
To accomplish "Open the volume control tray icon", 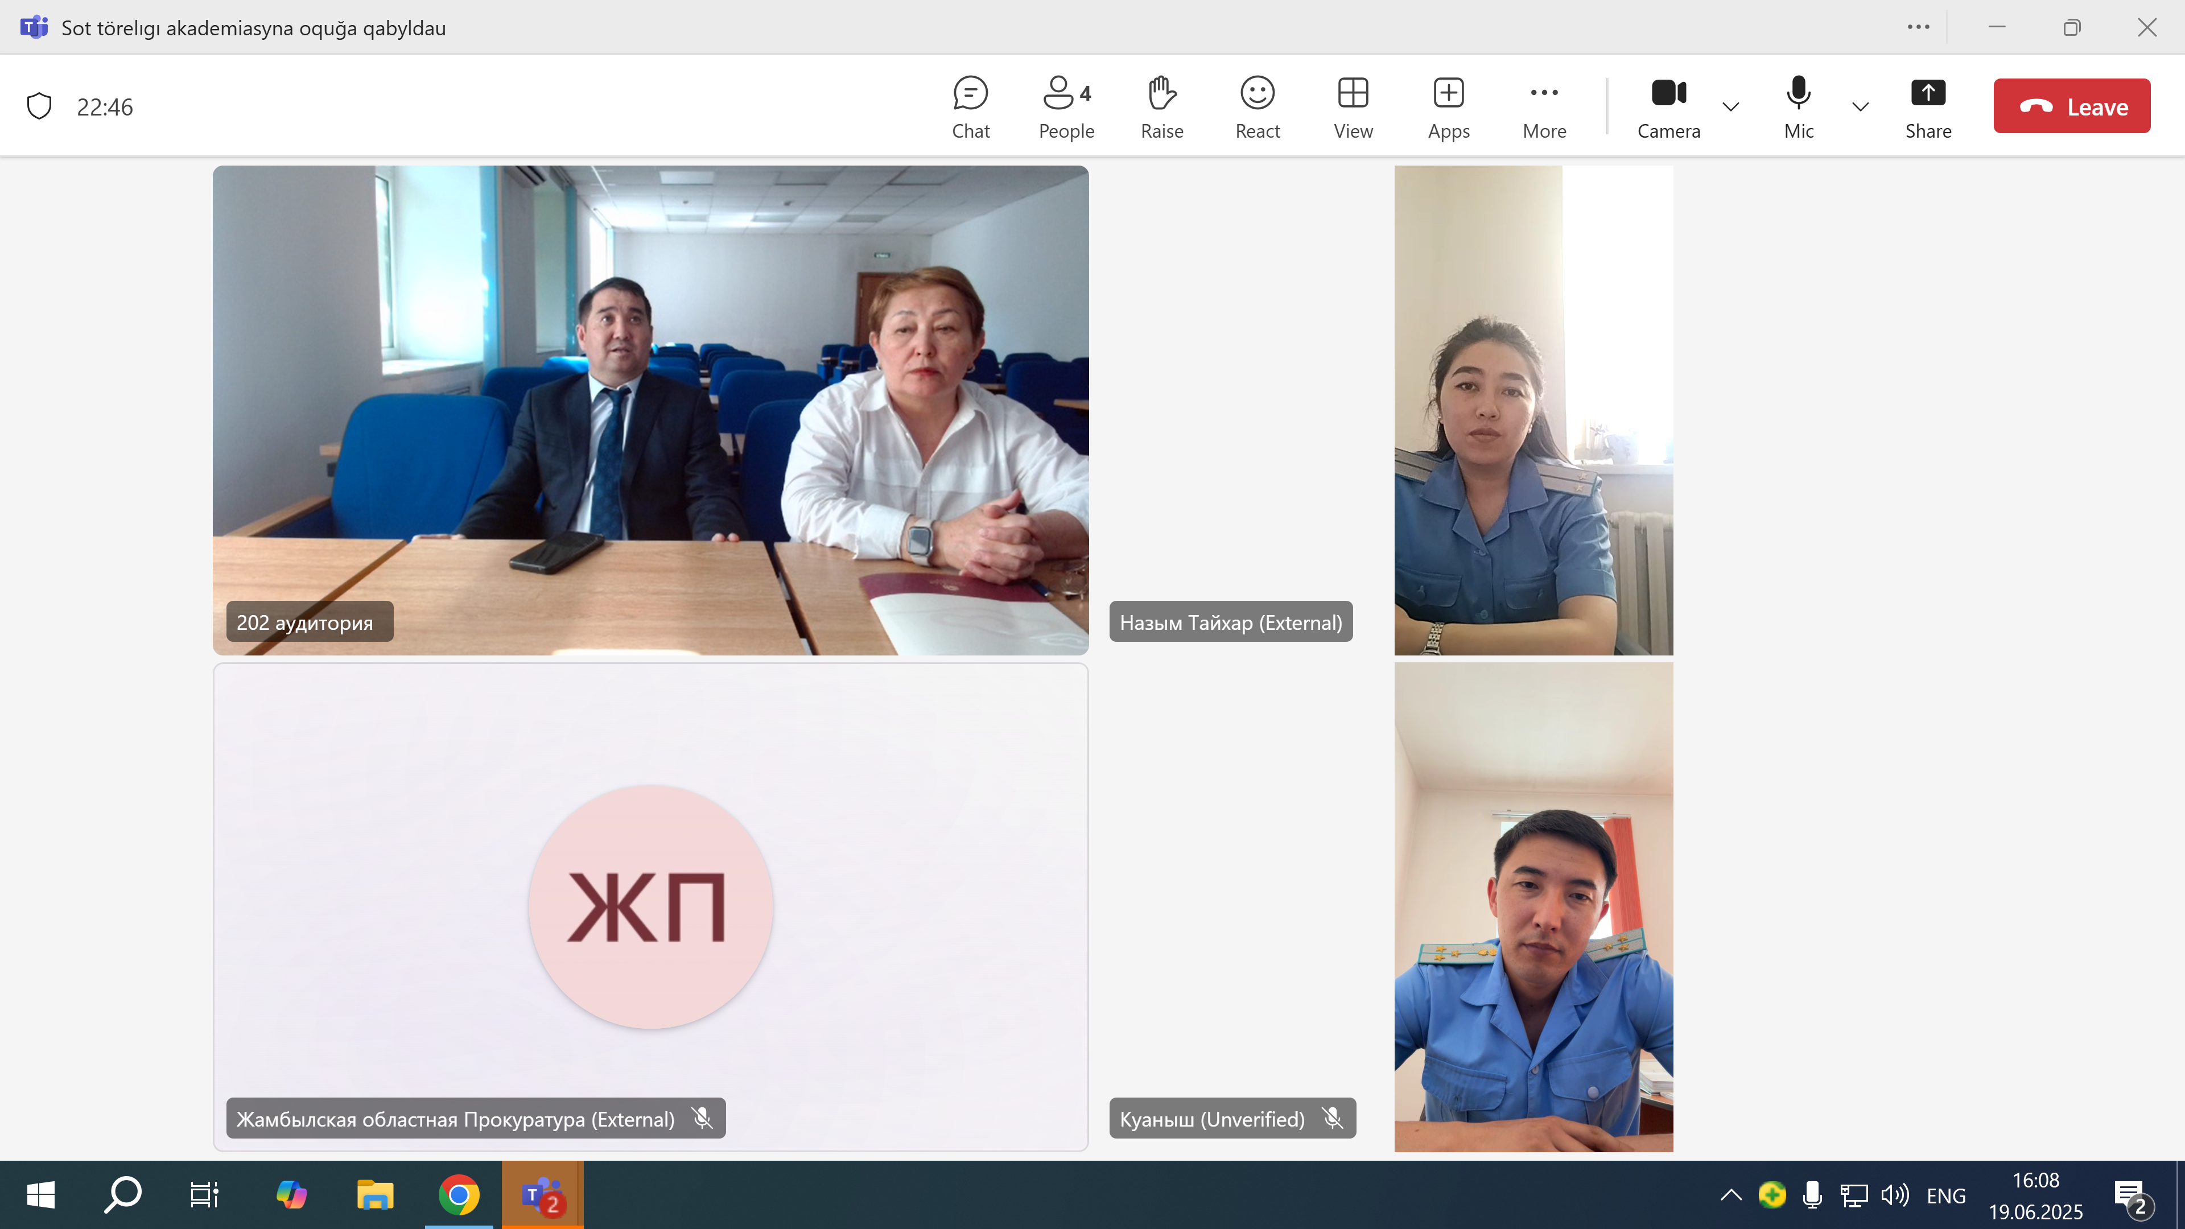I will click(1895, 1195).
